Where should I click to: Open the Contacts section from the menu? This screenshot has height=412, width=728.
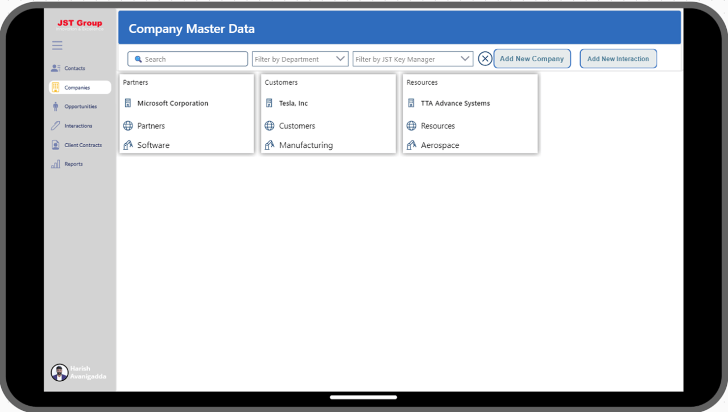point(75,68)
